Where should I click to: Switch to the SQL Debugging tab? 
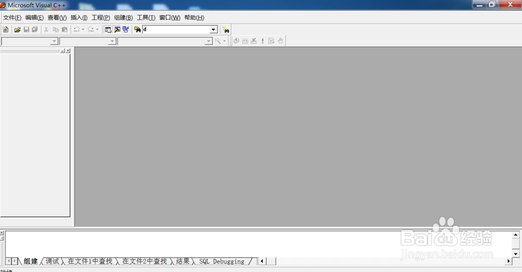click(x=222, y=262)
